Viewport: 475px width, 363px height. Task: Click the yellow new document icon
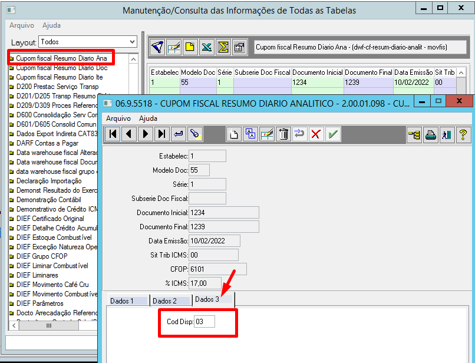190,47
